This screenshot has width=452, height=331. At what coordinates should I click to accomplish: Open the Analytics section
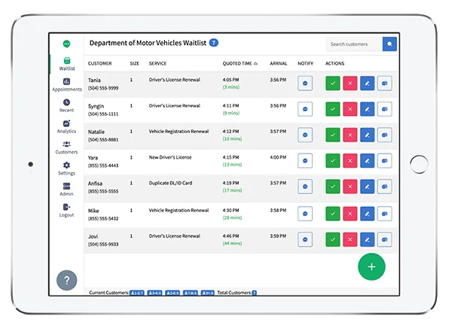coord(66,126)
